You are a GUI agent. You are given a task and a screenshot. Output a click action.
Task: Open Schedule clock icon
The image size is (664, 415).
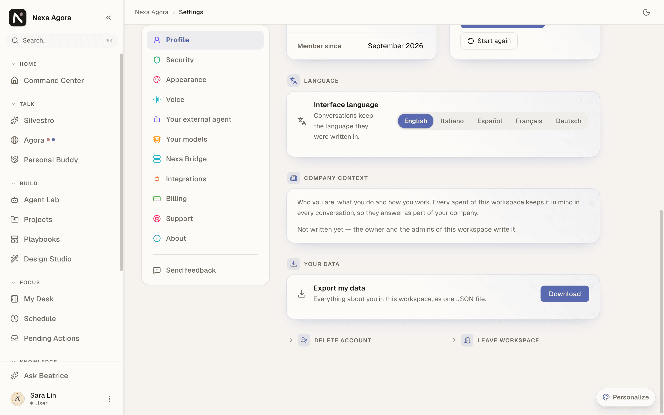pyautogui.click(x=15, y=319)
